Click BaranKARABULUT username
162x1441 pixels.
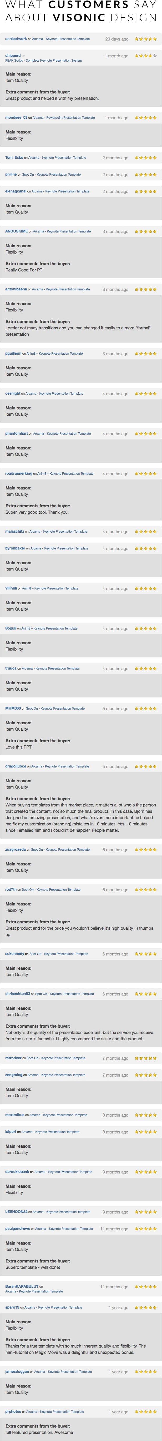tap(22, 1287)
